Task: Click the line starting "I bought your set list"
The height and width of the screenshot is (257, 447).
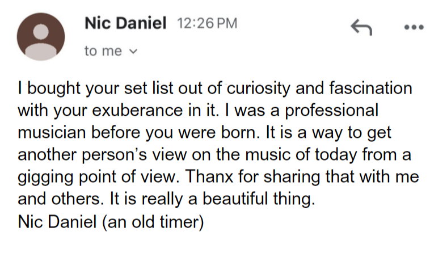Action: (x=214, y=89)
